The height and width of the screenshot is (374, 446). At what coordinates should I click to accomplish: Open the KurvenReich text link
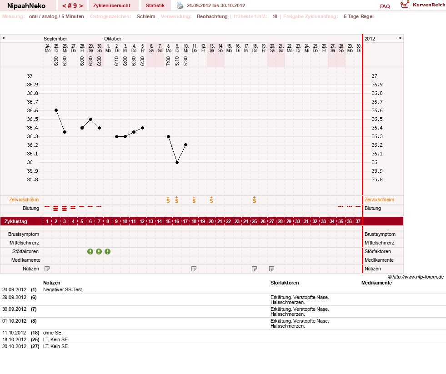[x=429, y=5]
